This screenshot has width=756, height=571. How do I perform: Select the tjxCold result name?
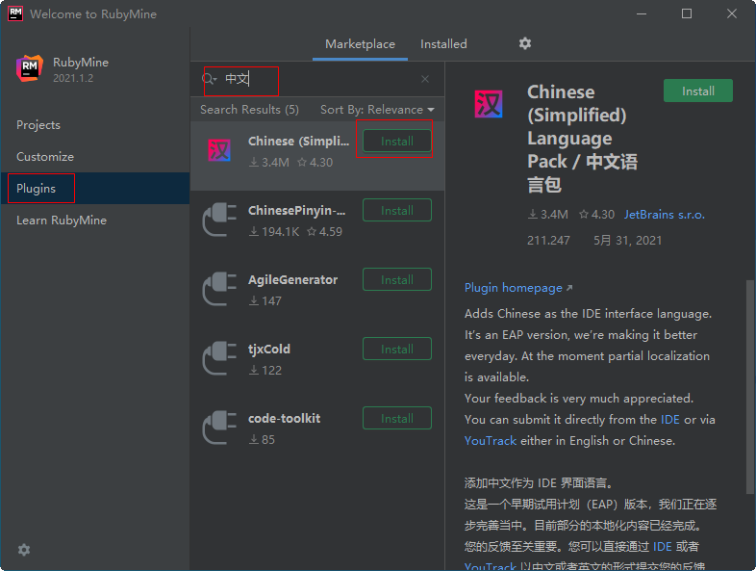[269, 349]
